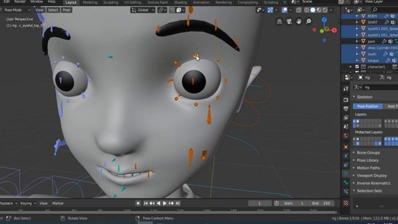398x224 pixels.
Task: Open the Keying dropdown in timeline
Action: click(28, 203)
